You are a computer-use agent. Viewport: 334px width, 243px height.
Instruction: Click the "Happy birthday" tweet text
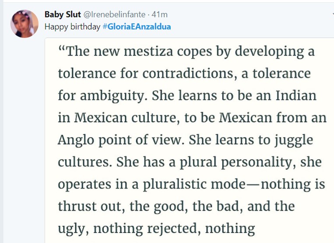(x=73, y=27)
